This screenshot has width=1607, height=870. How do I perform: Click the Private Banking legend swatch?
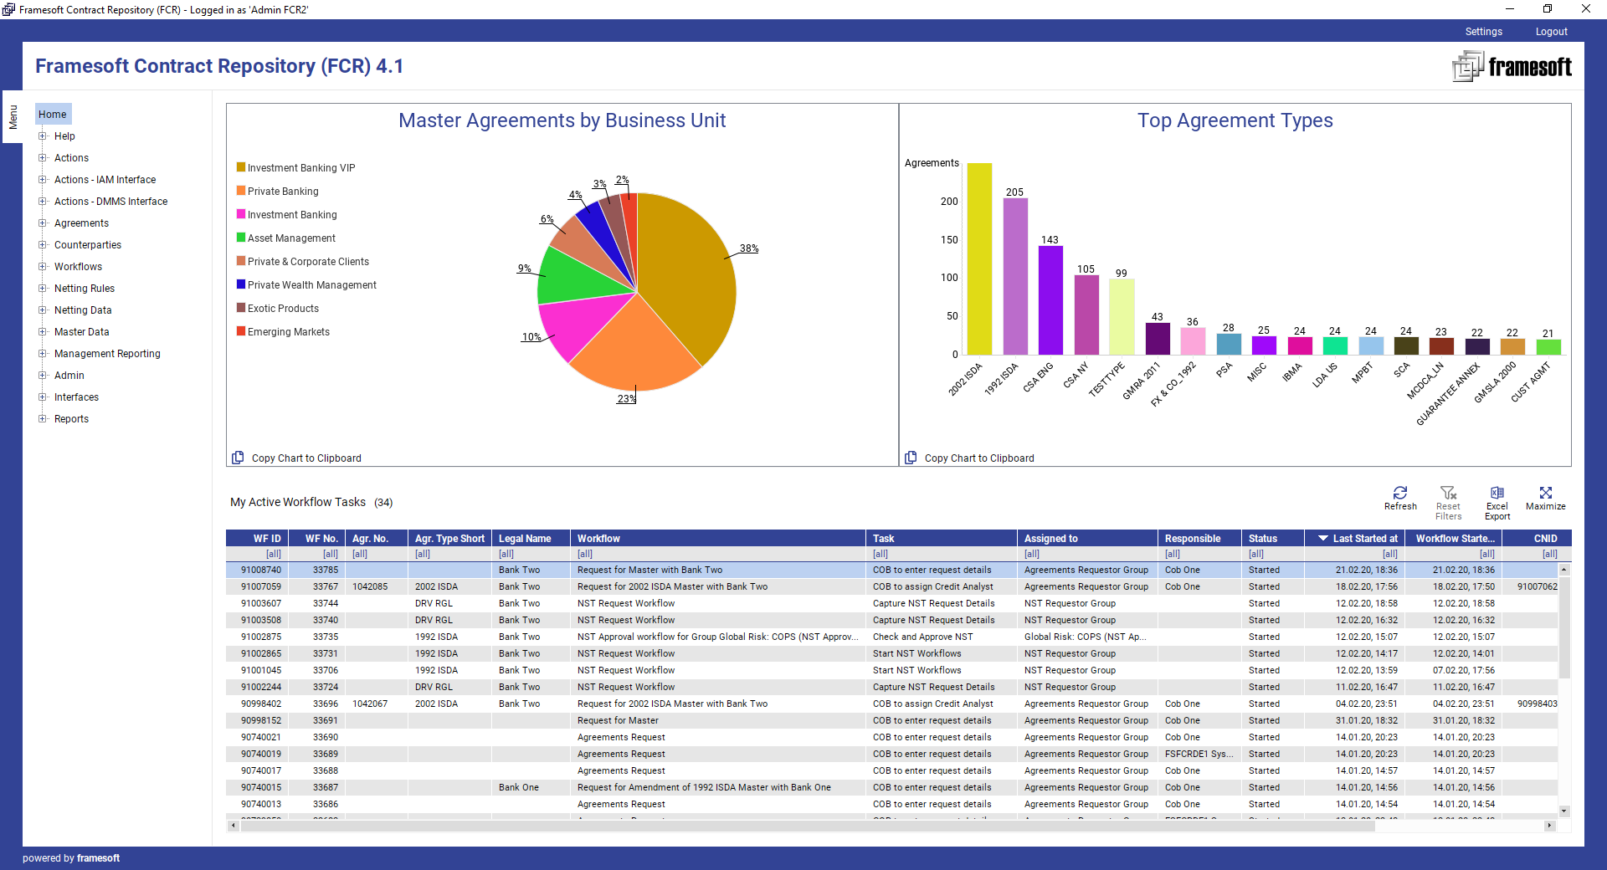click(x=241, y=191)
